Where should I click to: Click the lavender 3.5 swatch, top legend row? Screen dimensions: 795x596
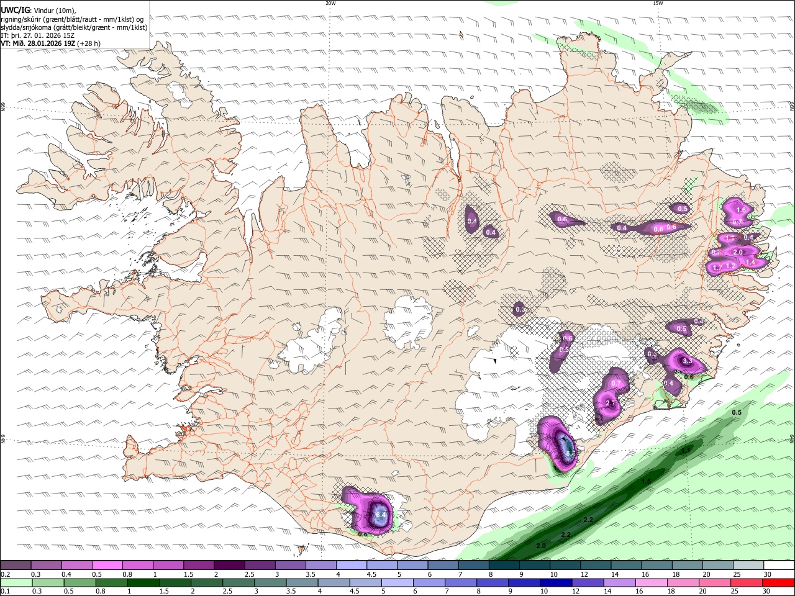click(321, 565)
